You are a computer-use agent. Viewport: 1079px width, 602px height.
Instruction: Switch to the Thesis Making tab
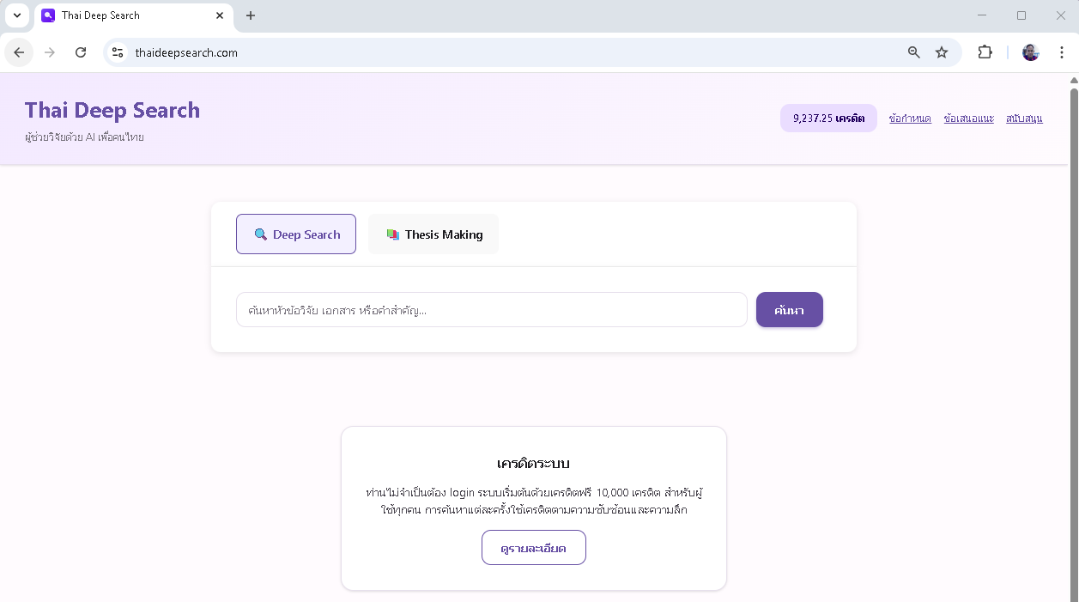(x=433, y=234)
